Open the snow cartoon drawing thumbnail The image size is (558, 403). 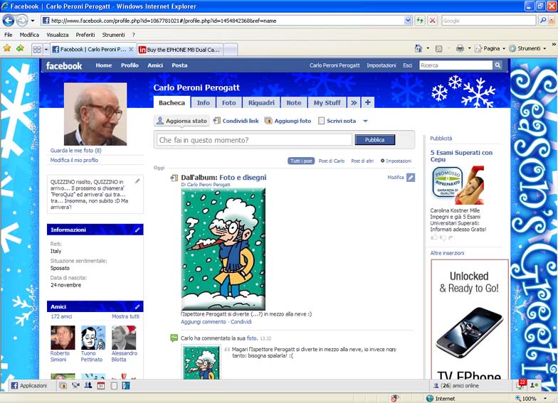(223, 249)
